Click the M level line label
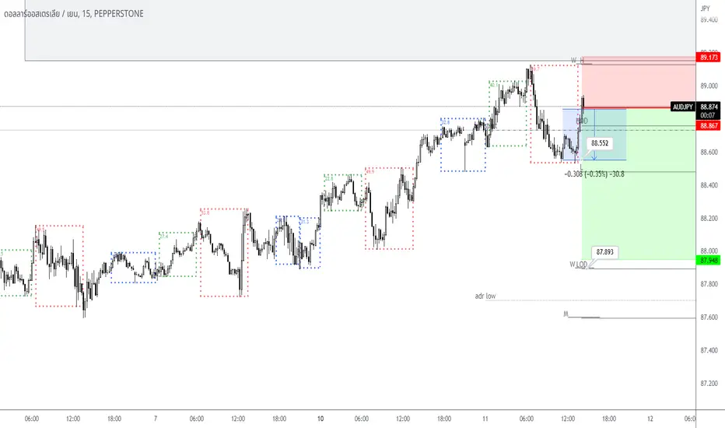Viewport: 725px width, 428px height. pos(566,314)
